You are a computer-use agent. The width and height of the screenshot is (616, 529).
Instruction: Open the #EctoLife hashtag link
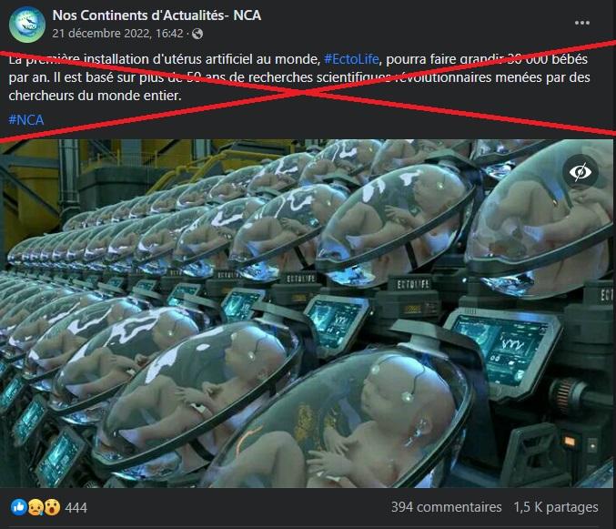351,59
